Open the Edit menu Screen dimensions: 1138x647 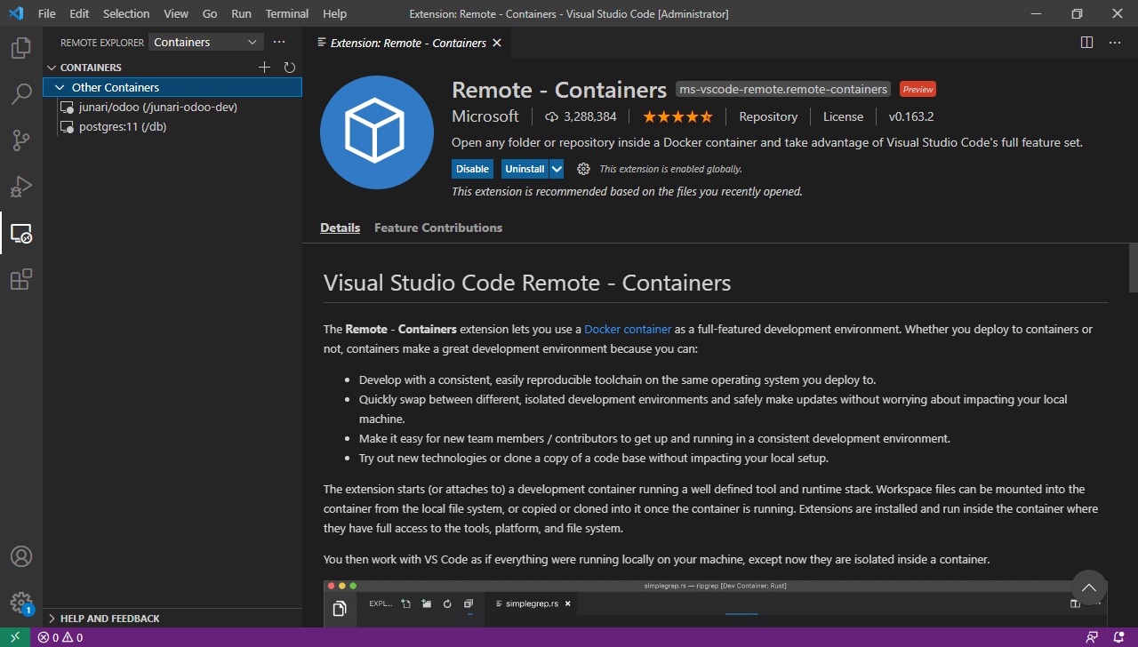tap(79, 13)
